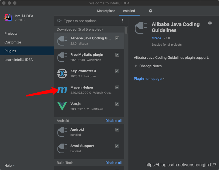Toggle the Maven Helper checkbox
Image resolution: width=219 pixels, height=170 pixels.
(117, 87)
